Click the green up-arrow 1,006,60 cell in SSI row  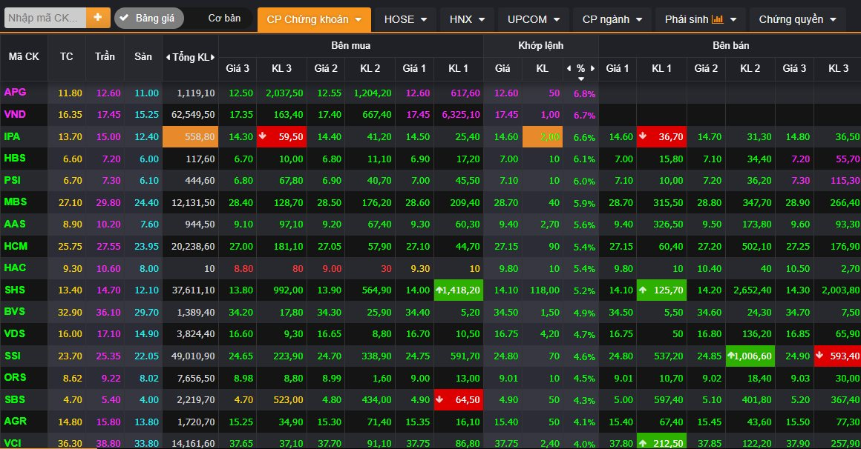tap(750, 356)
